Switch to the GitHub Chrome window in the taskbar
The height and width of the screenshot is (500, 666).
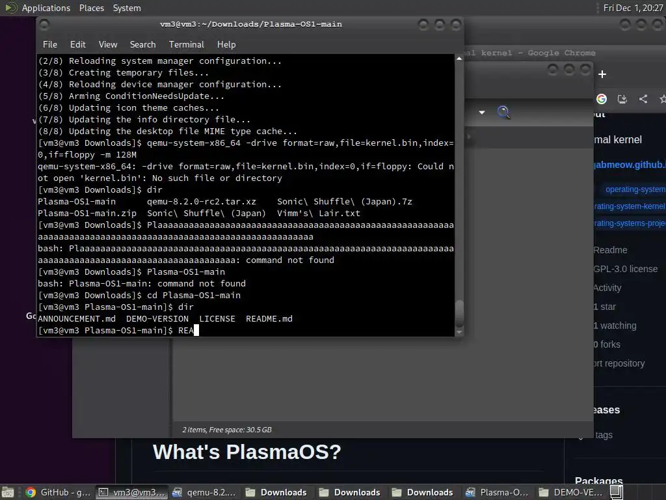click(58, 492)
